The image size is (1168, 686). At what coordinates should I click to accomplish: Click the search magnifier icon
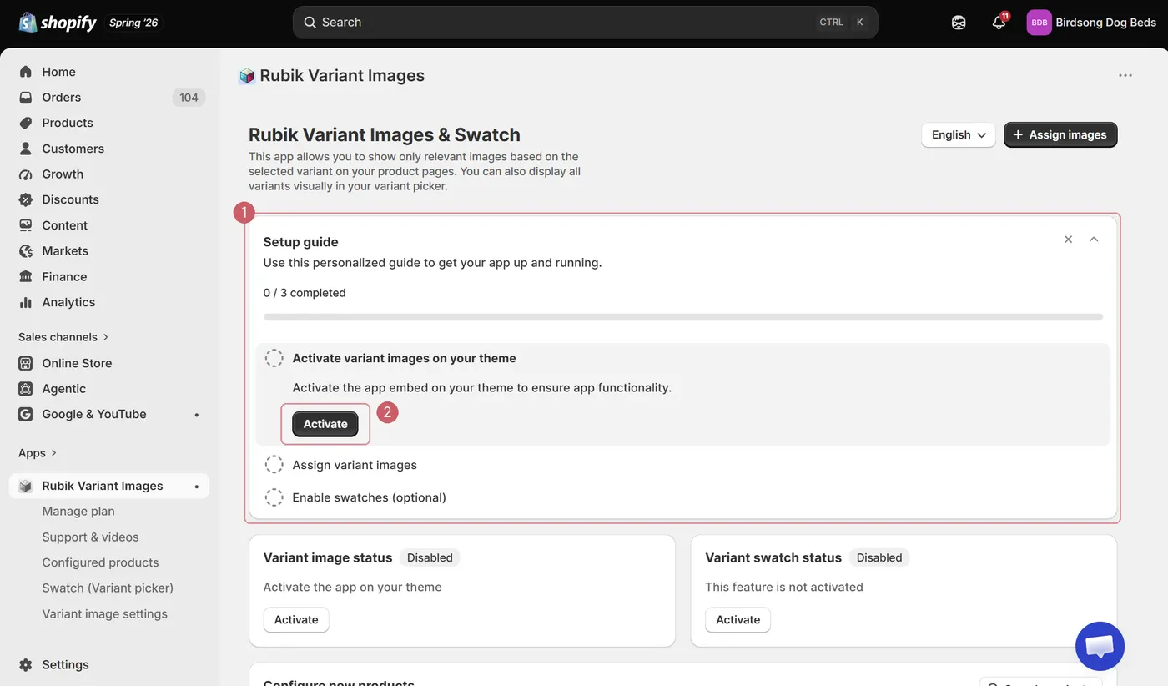point(310,23)
